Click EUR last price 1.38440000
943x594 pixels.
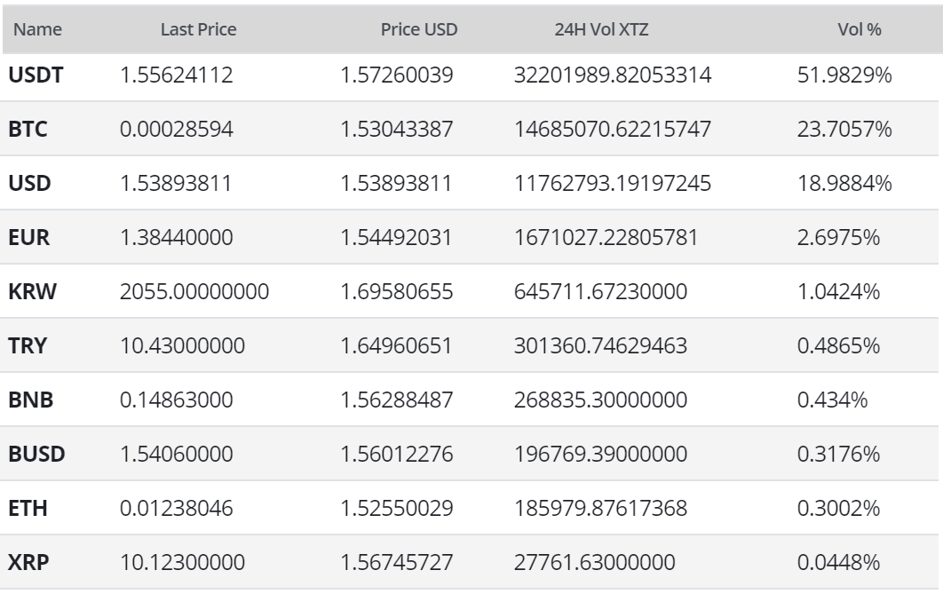pos(176,237)
